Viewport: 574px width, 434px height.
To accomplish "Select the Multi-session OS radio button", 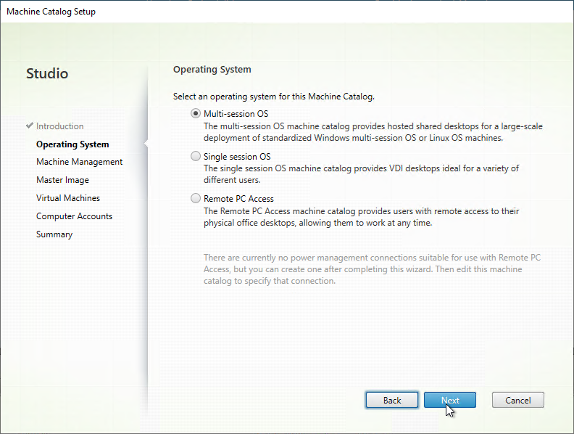I will [x=196, y=114].
